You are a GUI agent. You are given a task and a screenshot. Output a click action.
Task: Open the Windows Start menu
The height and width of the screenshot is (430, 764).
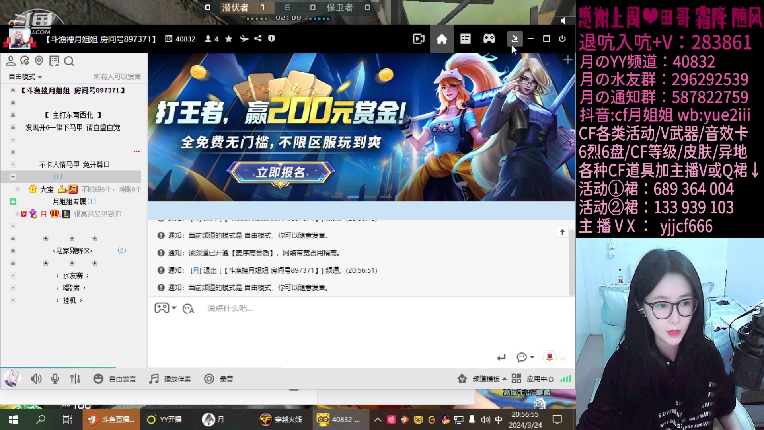[13, 420]
